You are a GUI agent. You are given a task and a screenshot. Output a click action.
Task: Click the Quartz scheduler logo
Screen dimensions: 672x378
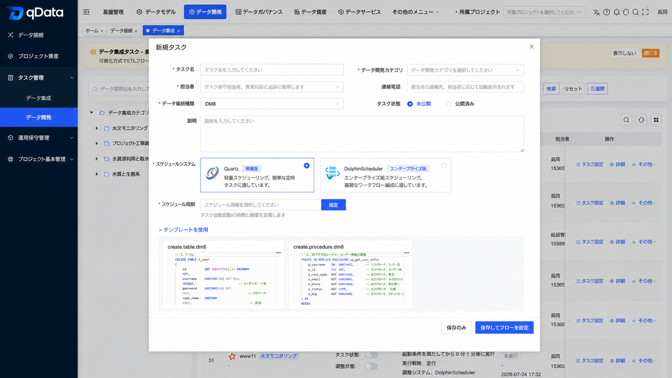[x=212, y=173]
